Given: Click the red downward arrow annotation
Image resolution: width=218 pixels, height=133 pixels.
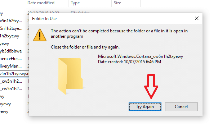Looking at the screenshot, I should click(151, 86).
